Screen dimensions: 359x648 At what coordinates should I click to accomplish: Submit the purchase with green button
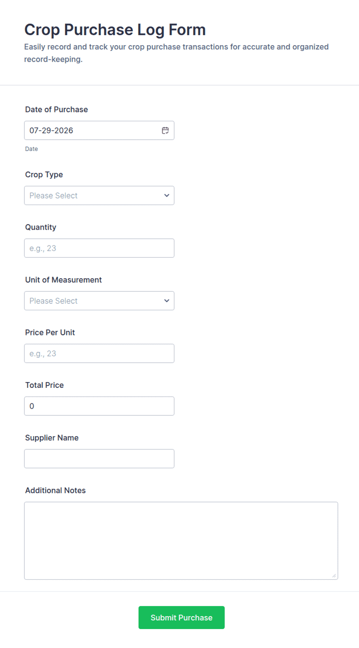(181, 618)
